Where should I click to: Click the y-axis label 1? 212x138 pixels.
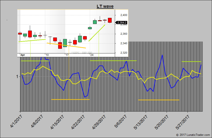[x=17, y=76]
